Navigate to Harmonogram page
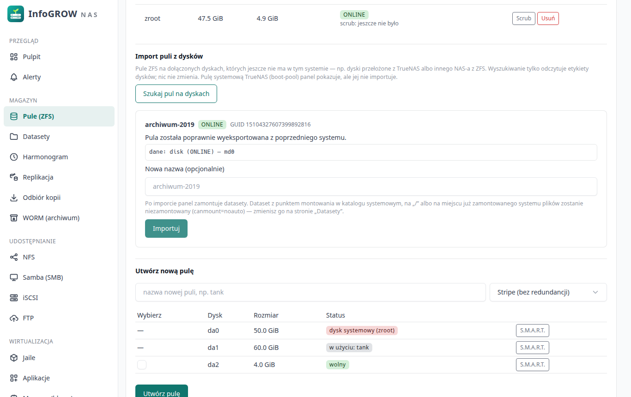The width and height of the screenshot is (631, 397). coord(59,157)
